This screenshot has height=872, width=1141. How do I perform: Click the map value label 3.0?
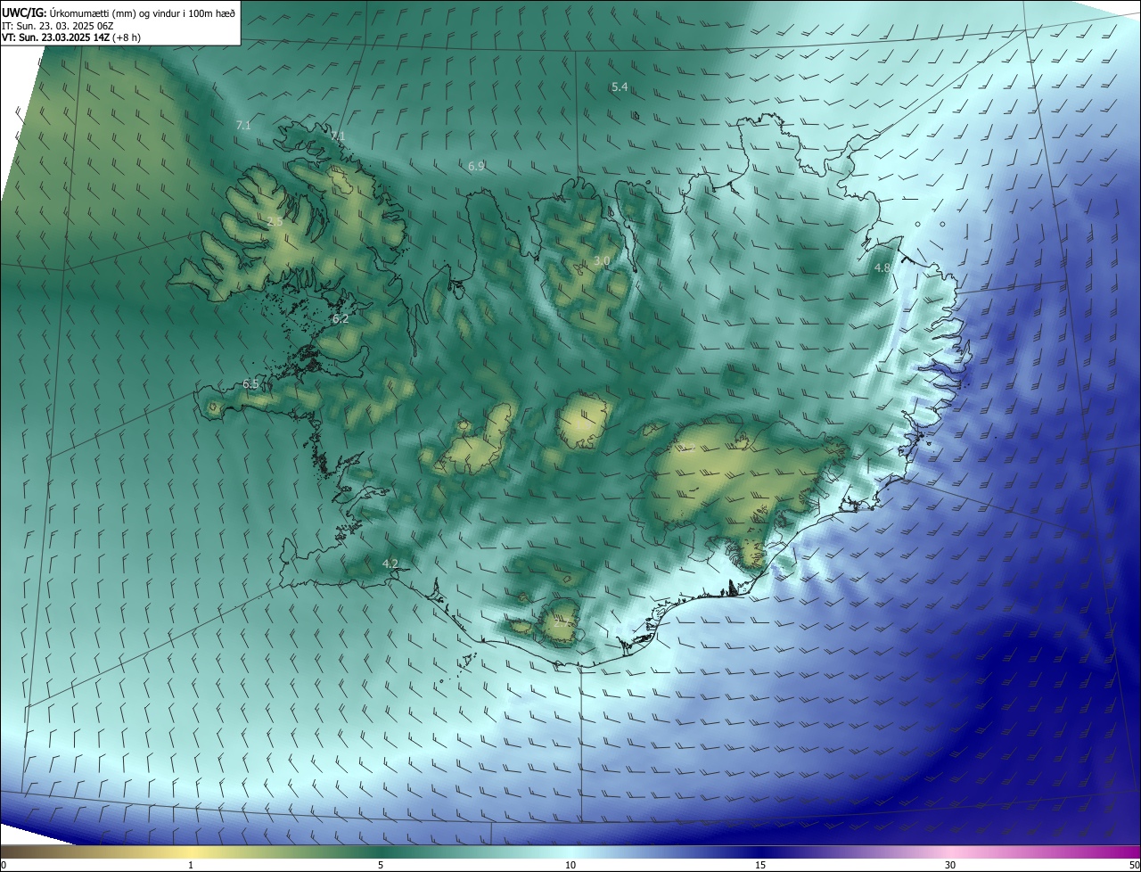tap(602, 260)
